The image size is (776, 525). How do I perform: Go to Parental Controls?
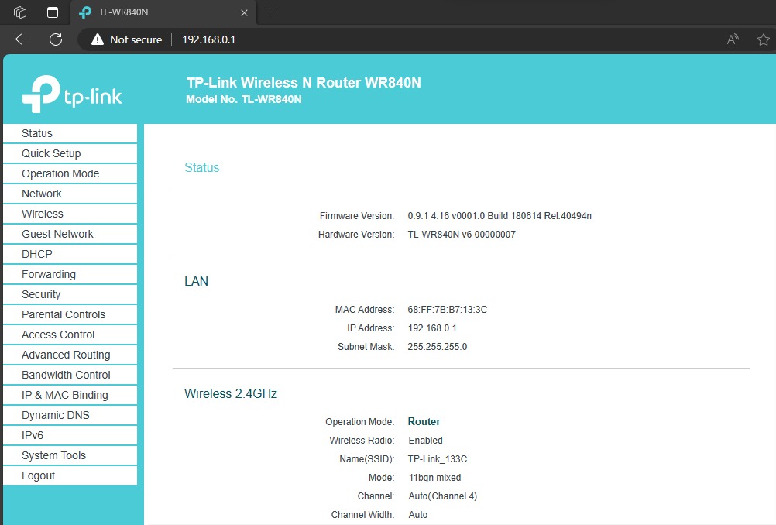[x=70, y=314]
